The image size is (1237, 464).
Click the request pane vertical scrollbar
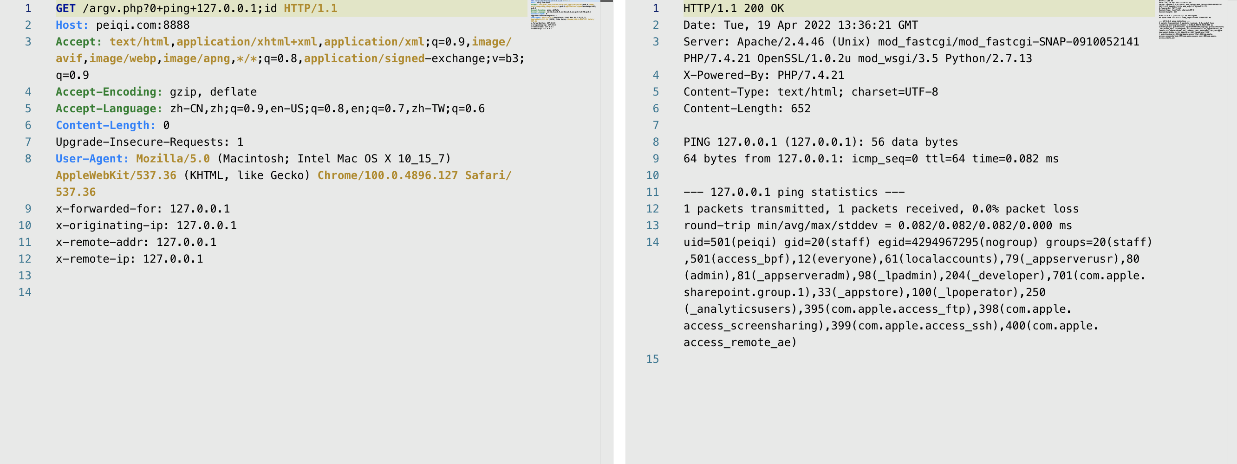coord(606,232)
